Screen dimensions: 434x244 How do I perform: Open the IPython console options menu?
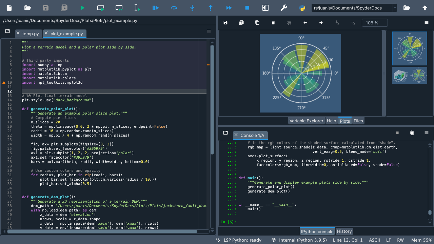tap(427, 133)
